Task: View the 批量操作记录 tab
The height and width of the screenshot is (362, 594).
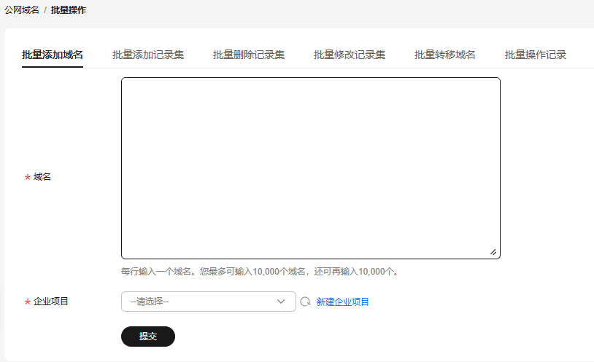Action: click(x=536, y=55)
